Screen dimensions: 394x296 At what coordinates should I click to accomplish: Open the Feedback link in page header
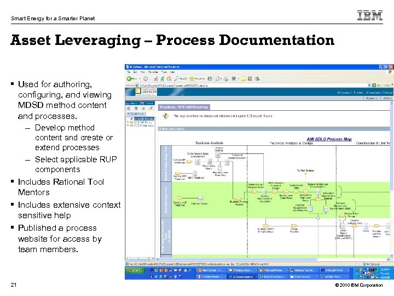click(x=373, y=93)
